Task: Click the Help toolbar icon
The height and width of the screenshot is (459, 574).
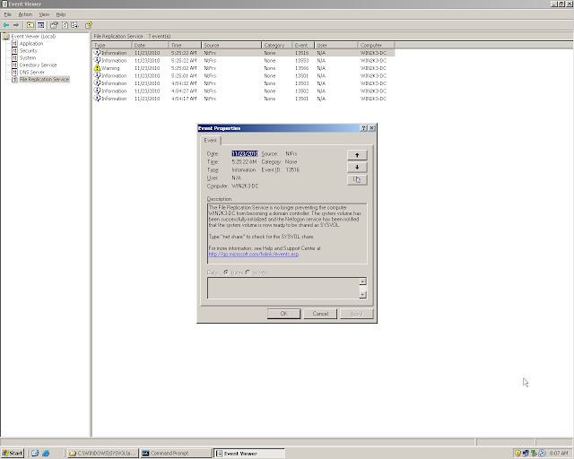Action: click(x=88, y=25)
